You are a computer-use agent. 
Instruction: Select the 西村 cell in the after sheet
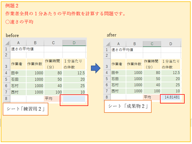(118, 91)
